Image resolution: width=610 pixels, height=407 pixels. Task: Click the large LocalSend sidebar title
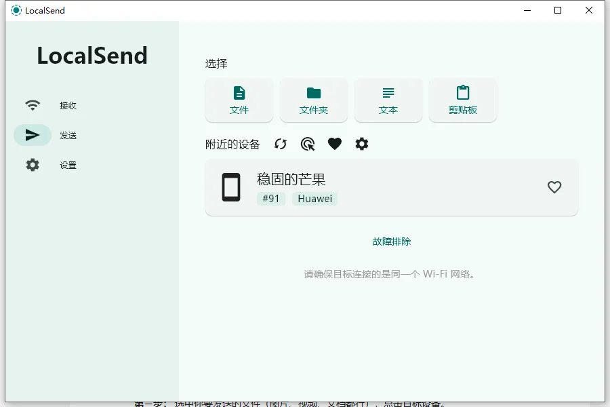tap(92, 56)
